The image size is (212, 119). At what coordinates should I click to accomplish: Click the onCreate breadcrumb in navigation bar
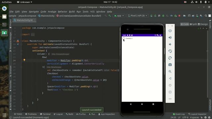click(x=79, y=16)
